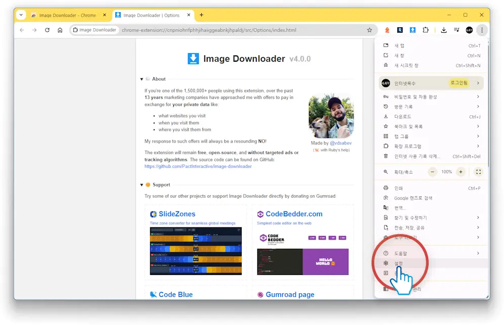Toggle fullscreen icon in zoom row

point(478,172)
